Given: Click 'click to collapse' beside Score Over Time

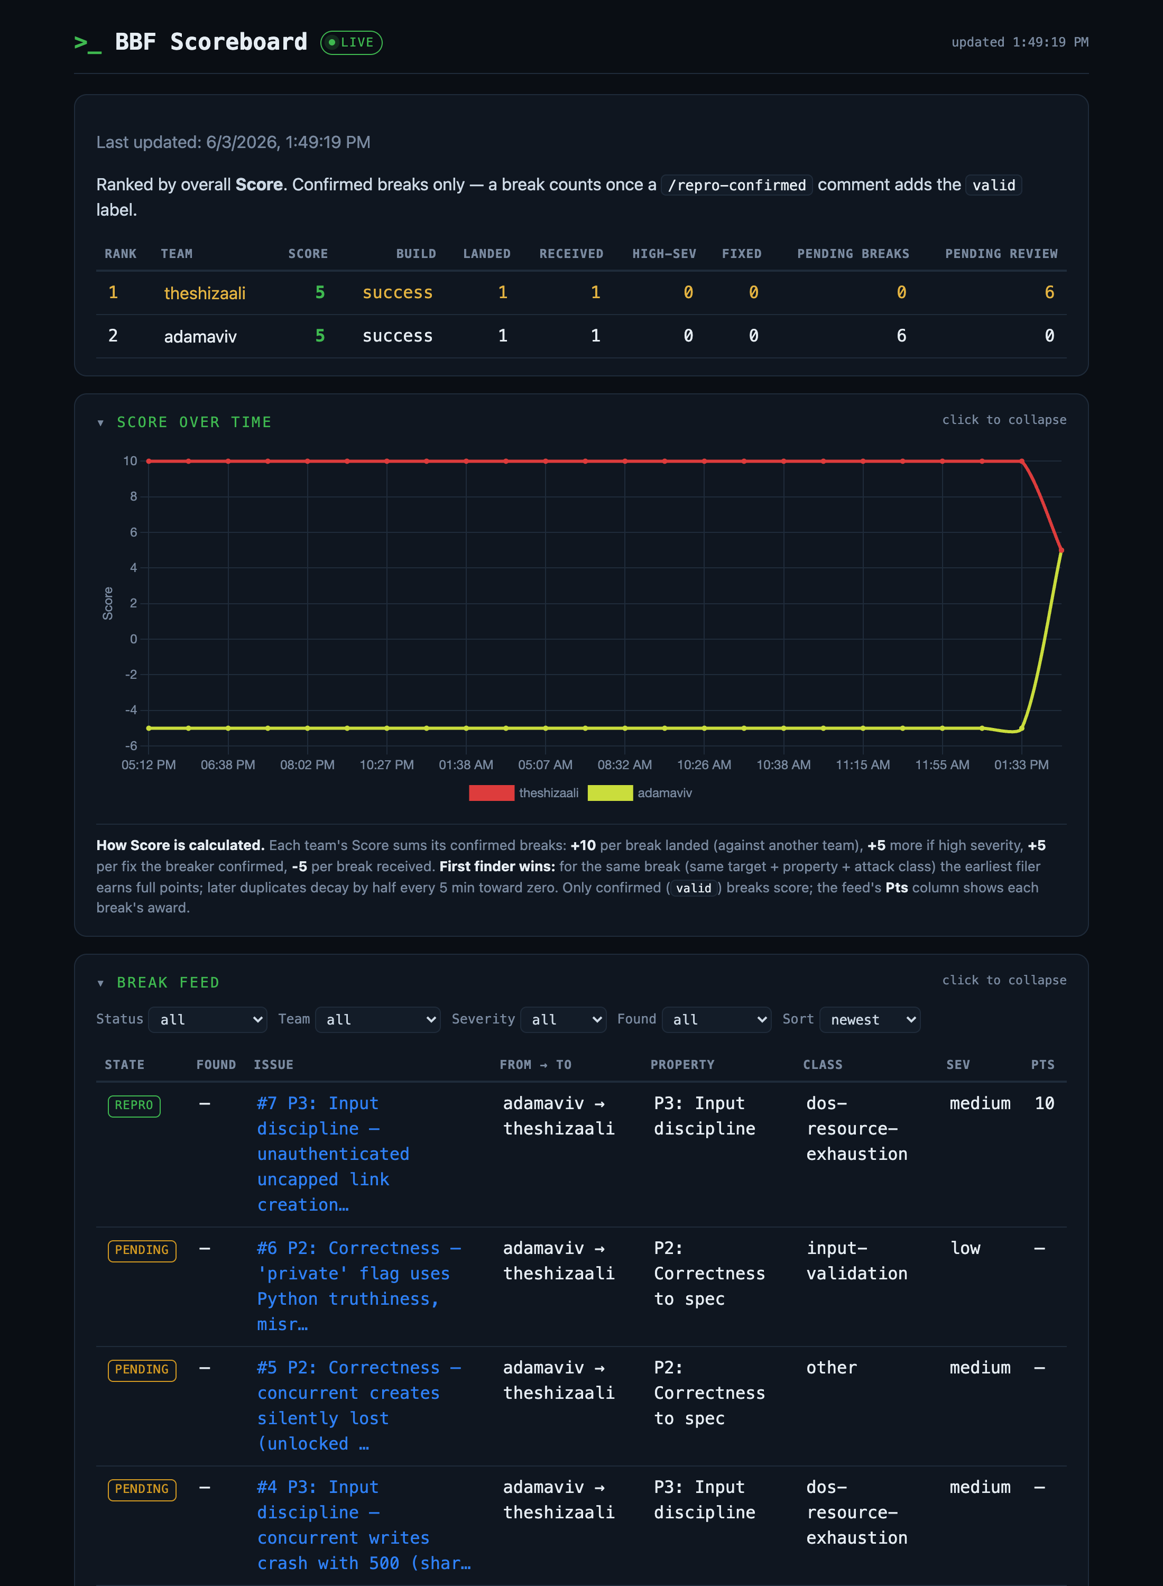Looking at the screenshot, I should click(1004, 420).
